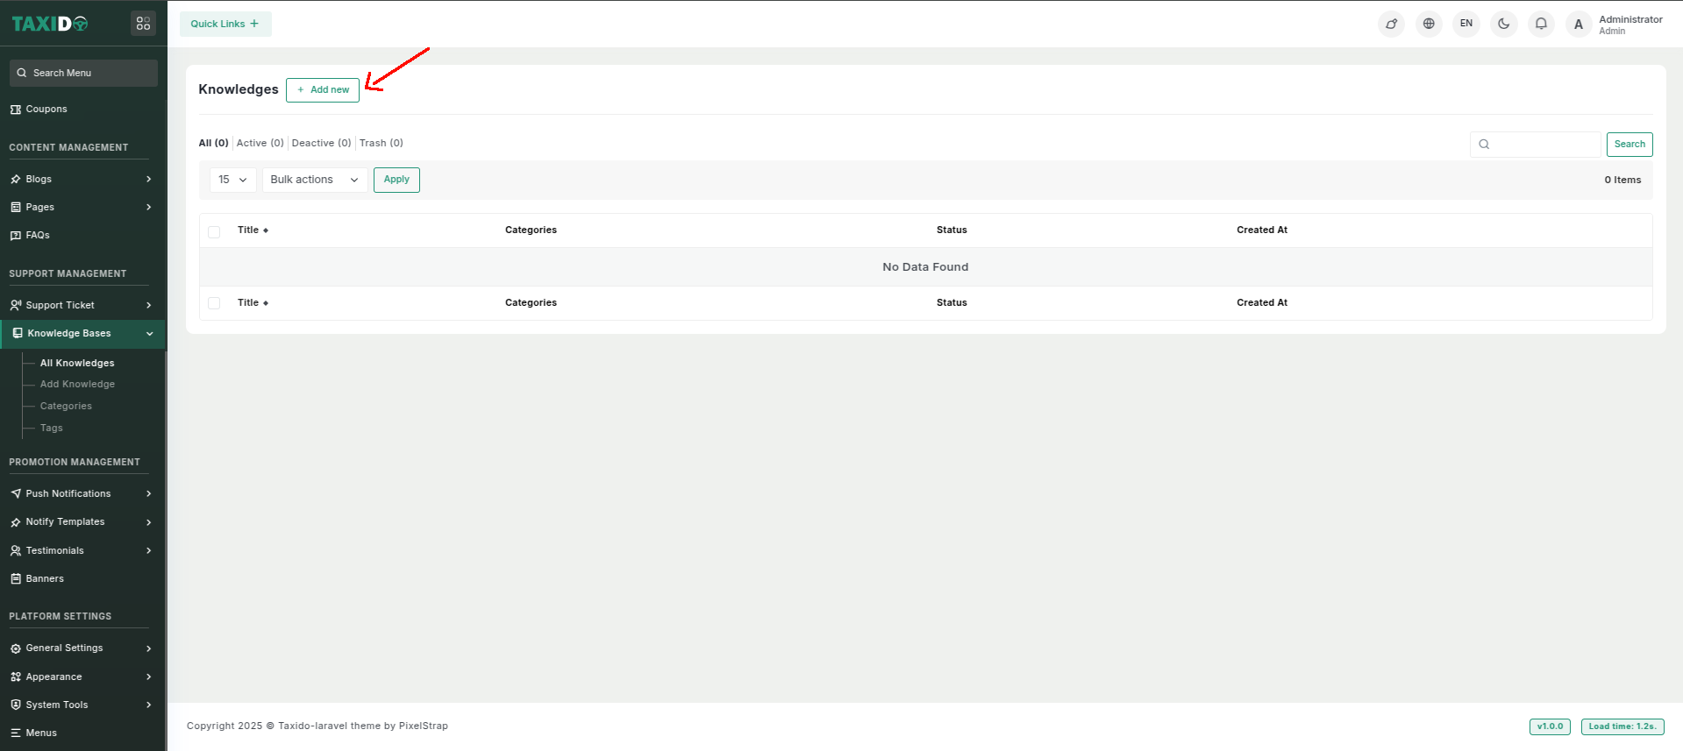
Task: Open the Administrator avatar menu
Action: [1578, 25]
